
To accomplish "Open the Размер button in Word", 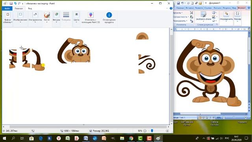I will coord(237,17).
